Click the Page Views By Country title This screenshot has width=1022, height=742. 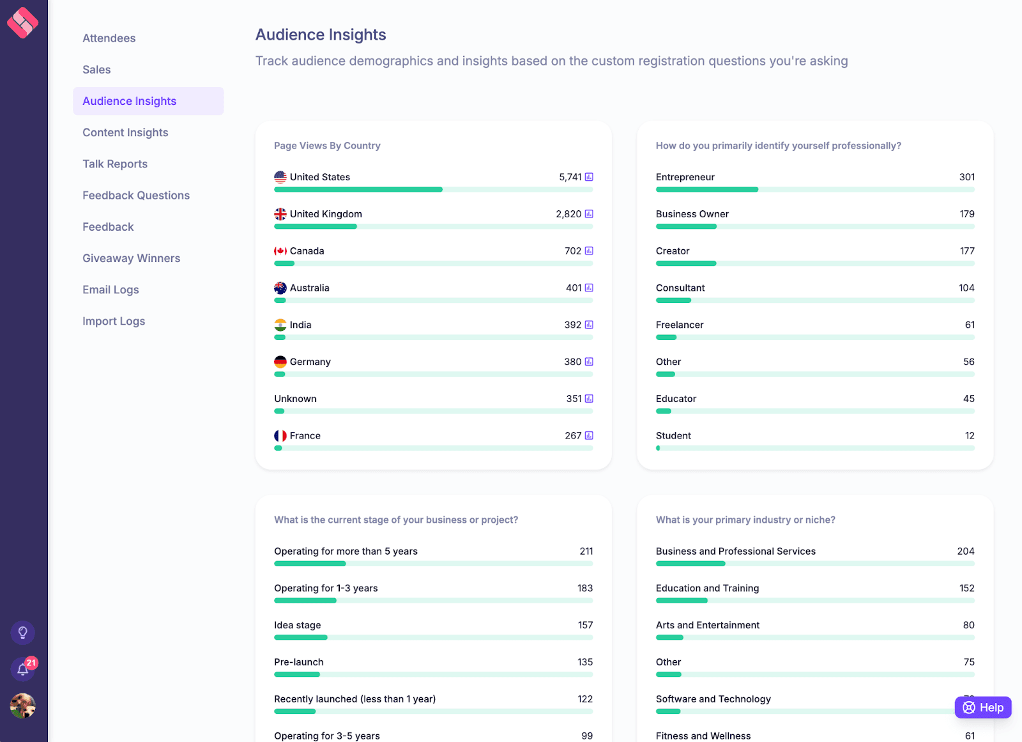pyautogui.click(x=327, y=146)
